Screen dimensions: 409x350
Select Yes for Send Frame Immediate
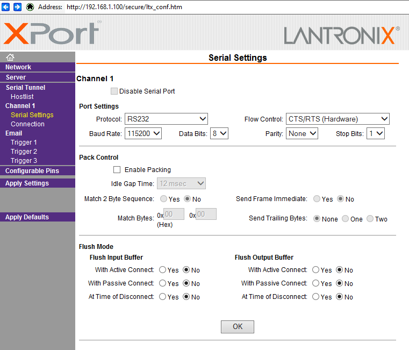click(x=317, y=199)
